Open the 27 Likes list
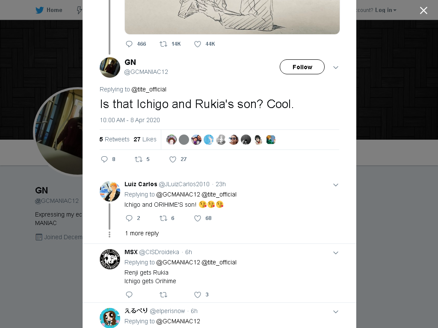Image resolution: width=438 pixels, height=328 pixels. point(145,139)
